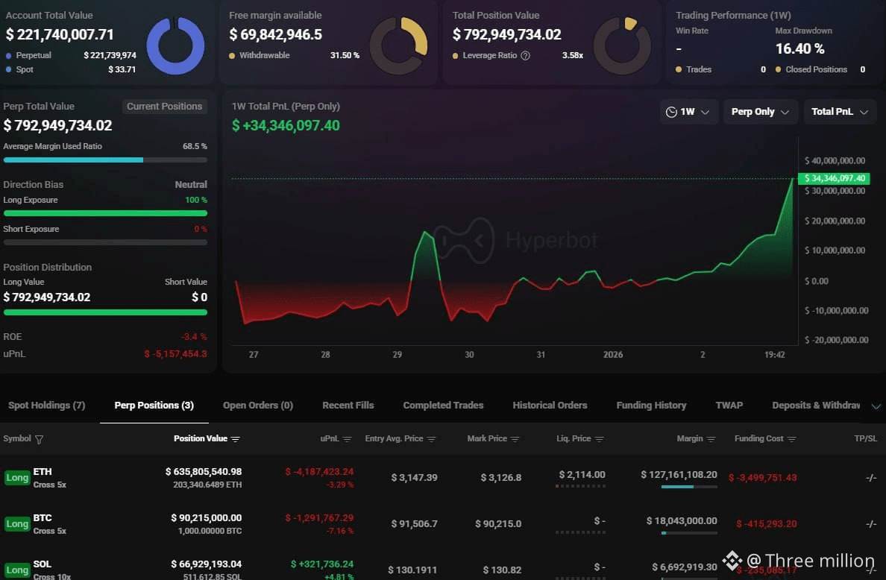The image size is (886, 580).
Task: Sort by Margin column icon
Action: coord(711,439)
